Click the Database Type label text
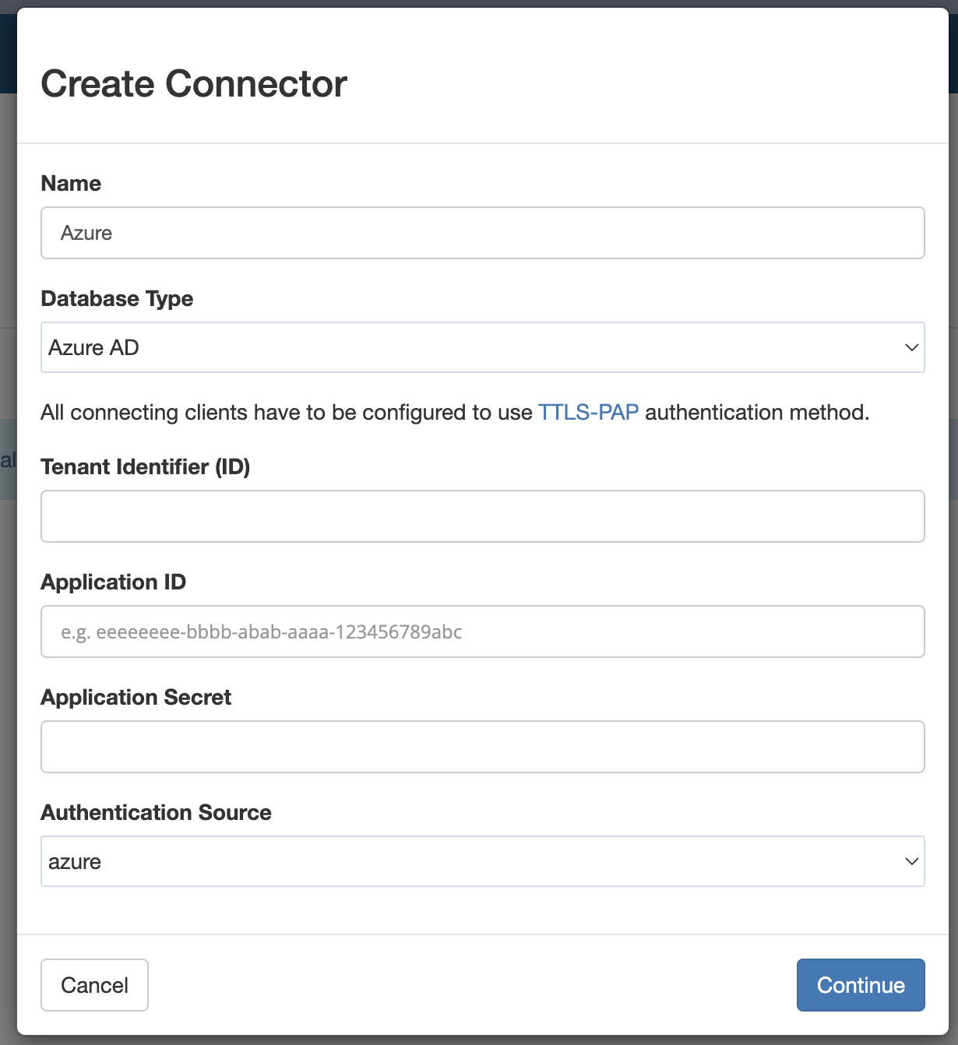This screenshot has width=958, height=1045. [x=117, y=298]
